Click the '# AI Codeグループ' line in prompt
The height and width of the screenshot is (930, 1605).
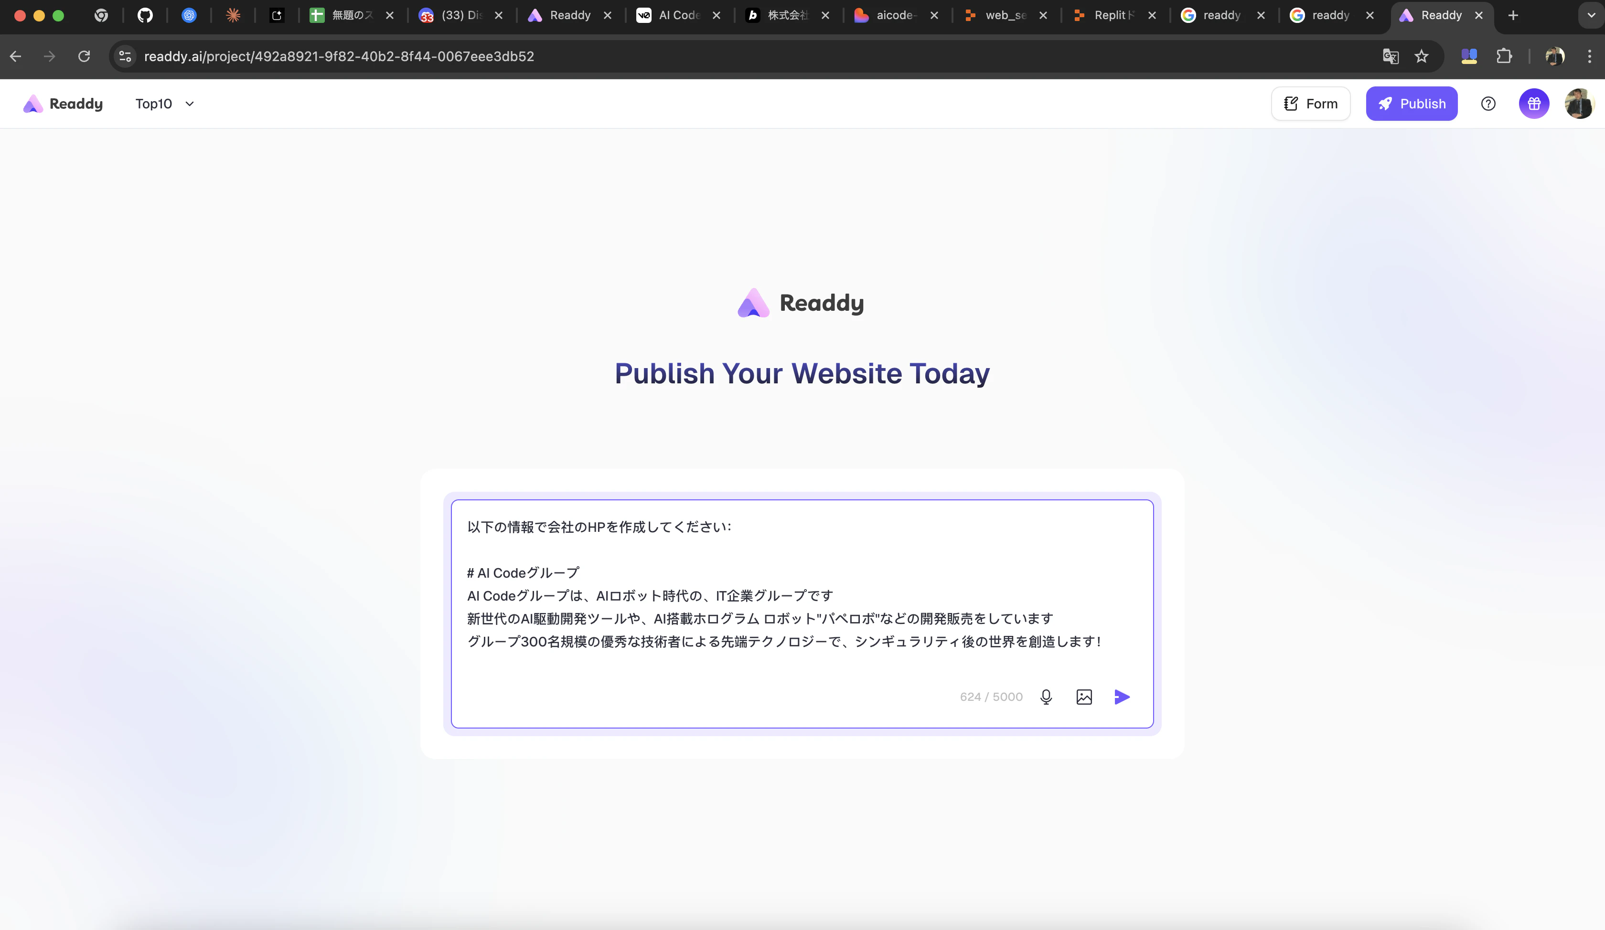(x=523, y=573)
